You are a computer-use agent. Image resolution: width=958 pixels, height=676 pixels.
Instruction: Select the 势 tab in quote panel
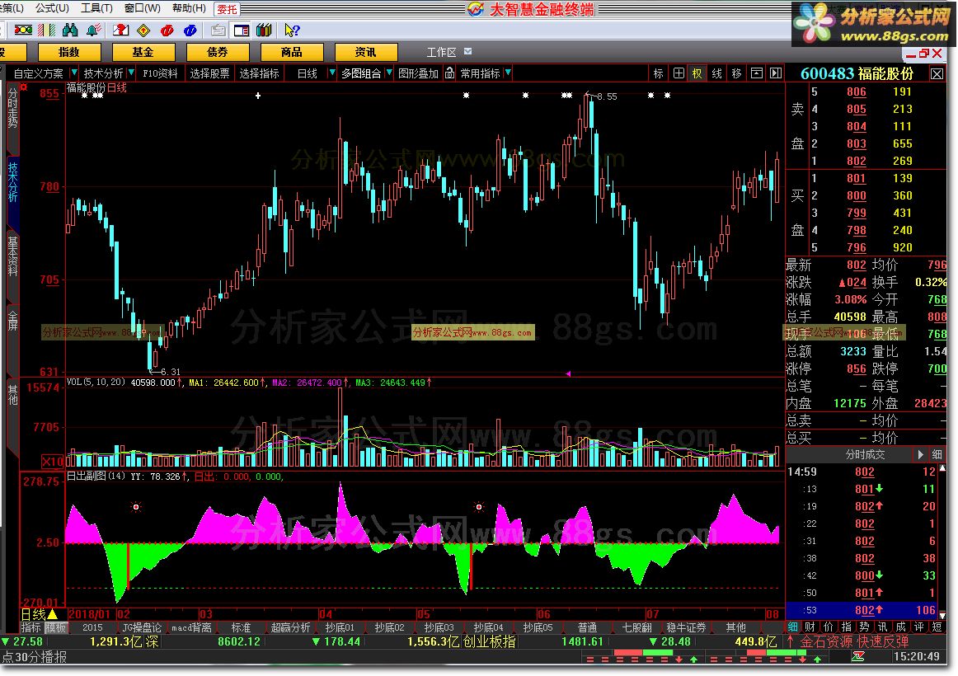tap(864, 627)
